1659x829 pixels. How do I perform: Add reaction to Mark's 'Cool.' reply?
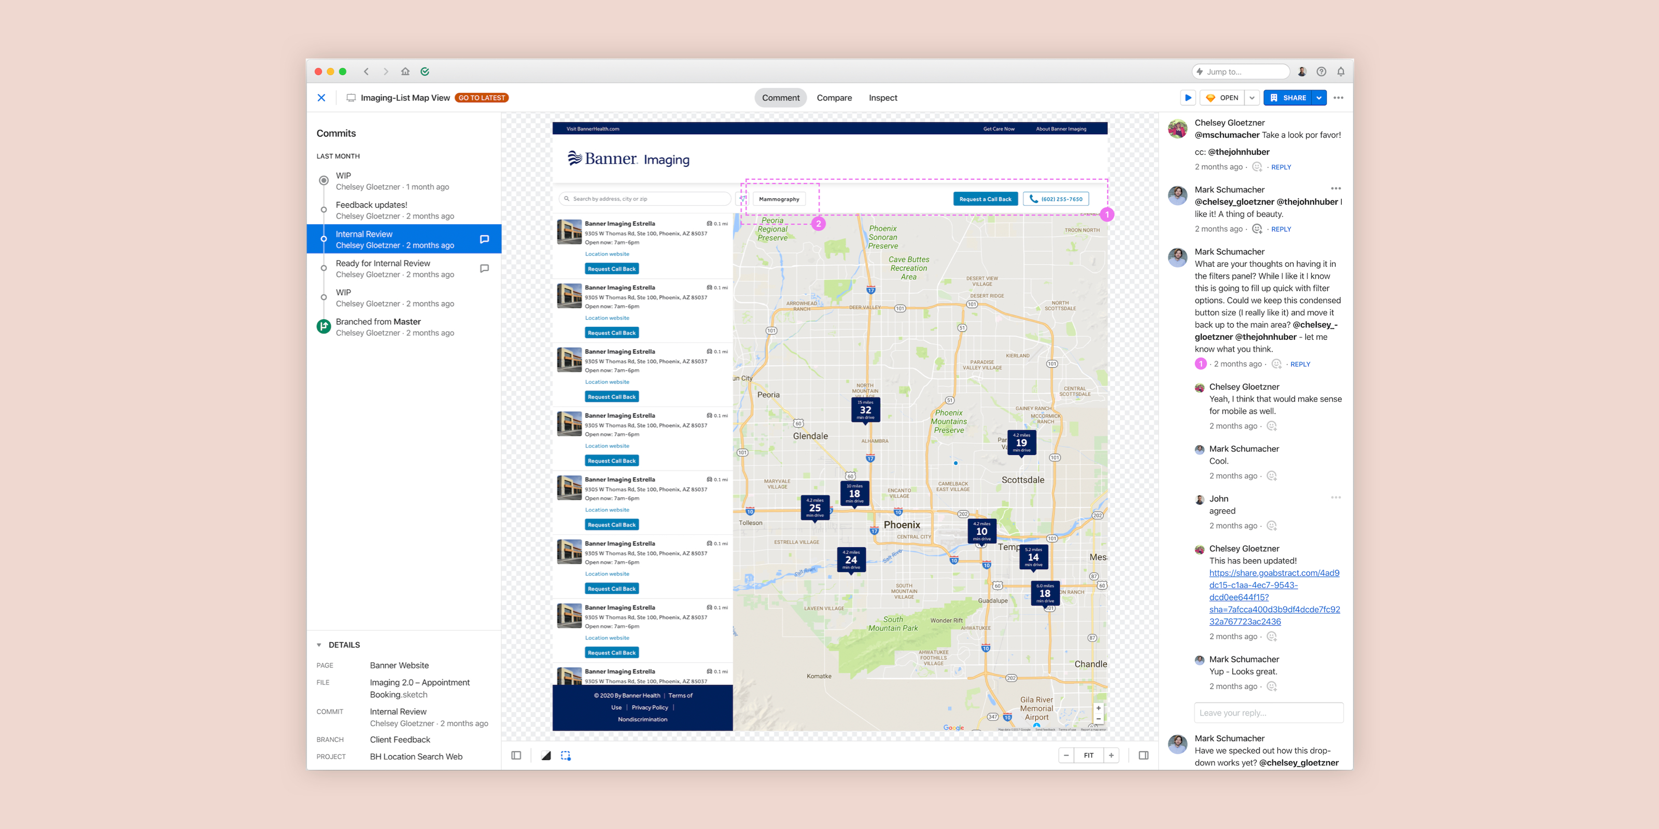point(1271,476)
